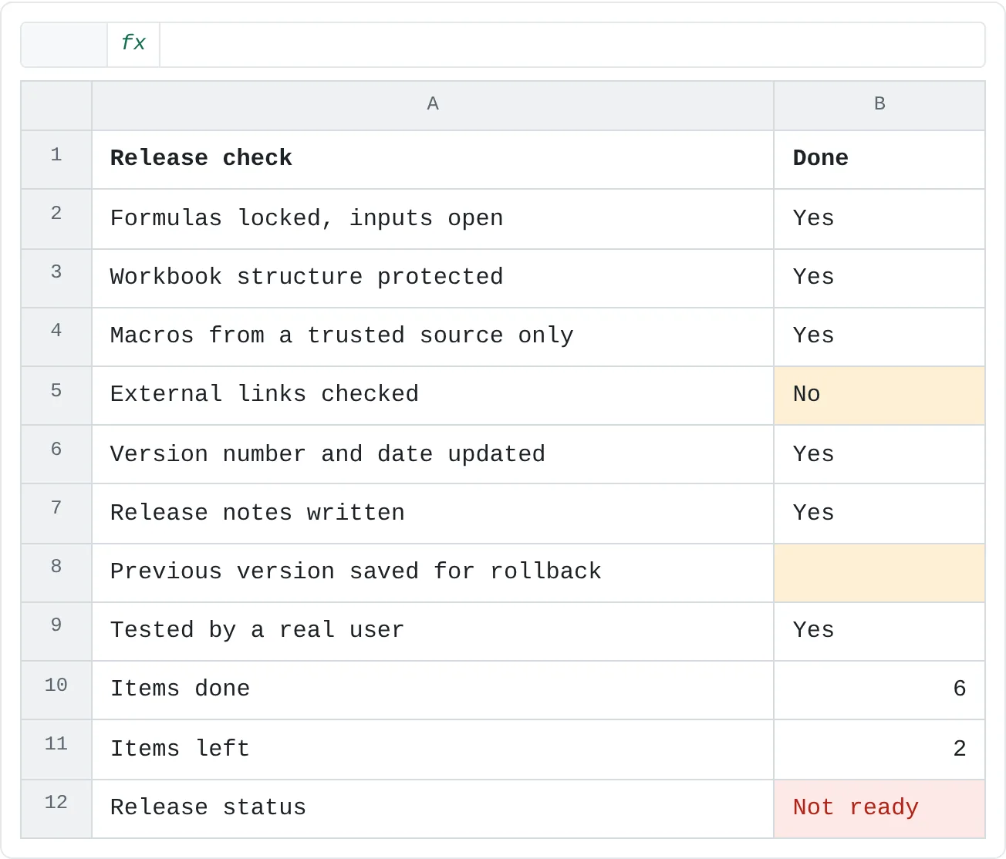Select row 12 header
This screenshot has height=859, width=1006.
(56, 809)
